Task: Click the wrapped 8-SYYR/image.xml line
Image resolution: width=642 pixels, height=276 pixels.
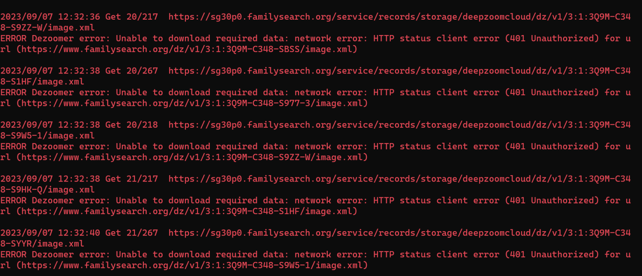Action: point(42,244)
